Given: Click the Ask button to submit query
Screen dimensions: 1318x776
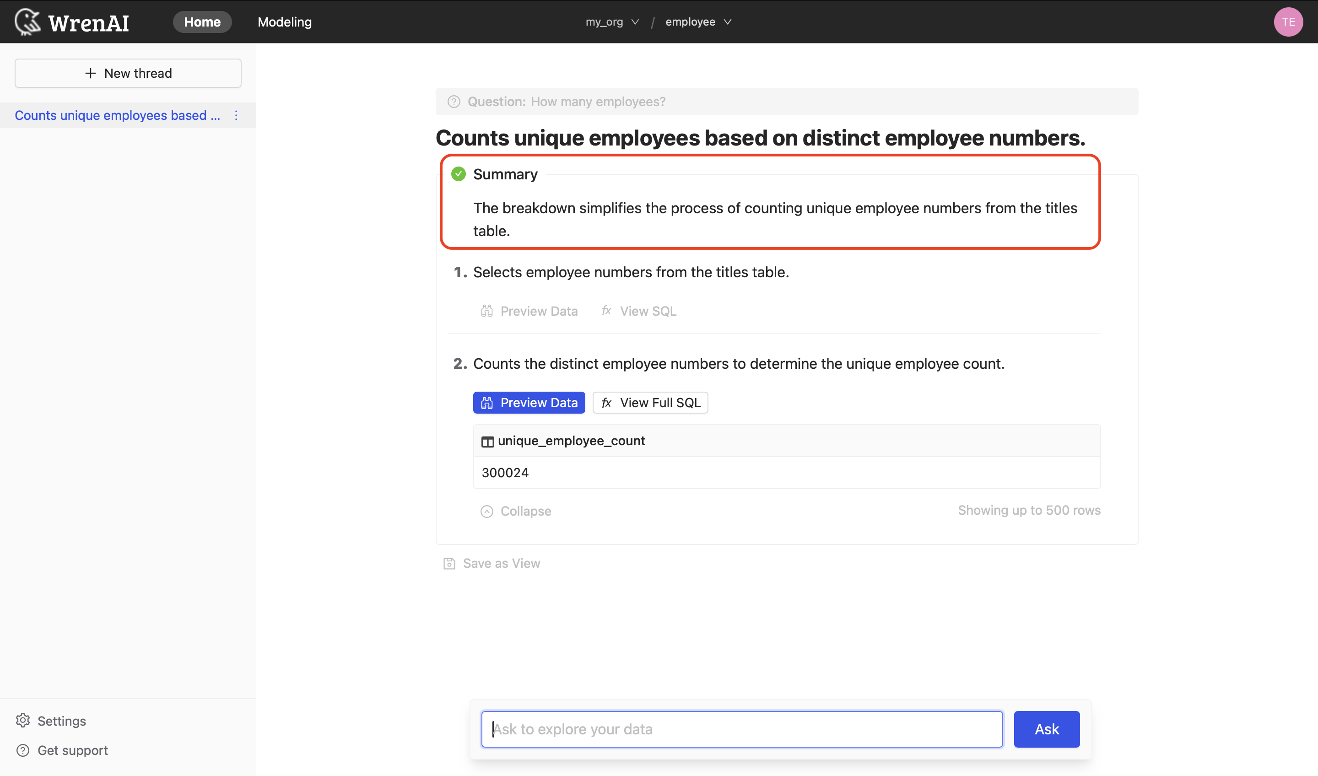Looking at the screenshot, I should click(1047, 729).
